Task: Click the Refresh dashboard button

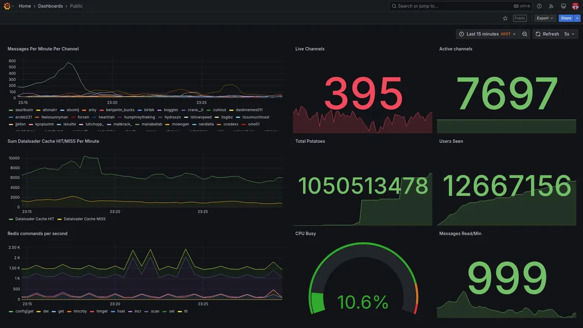Action: 547,34
